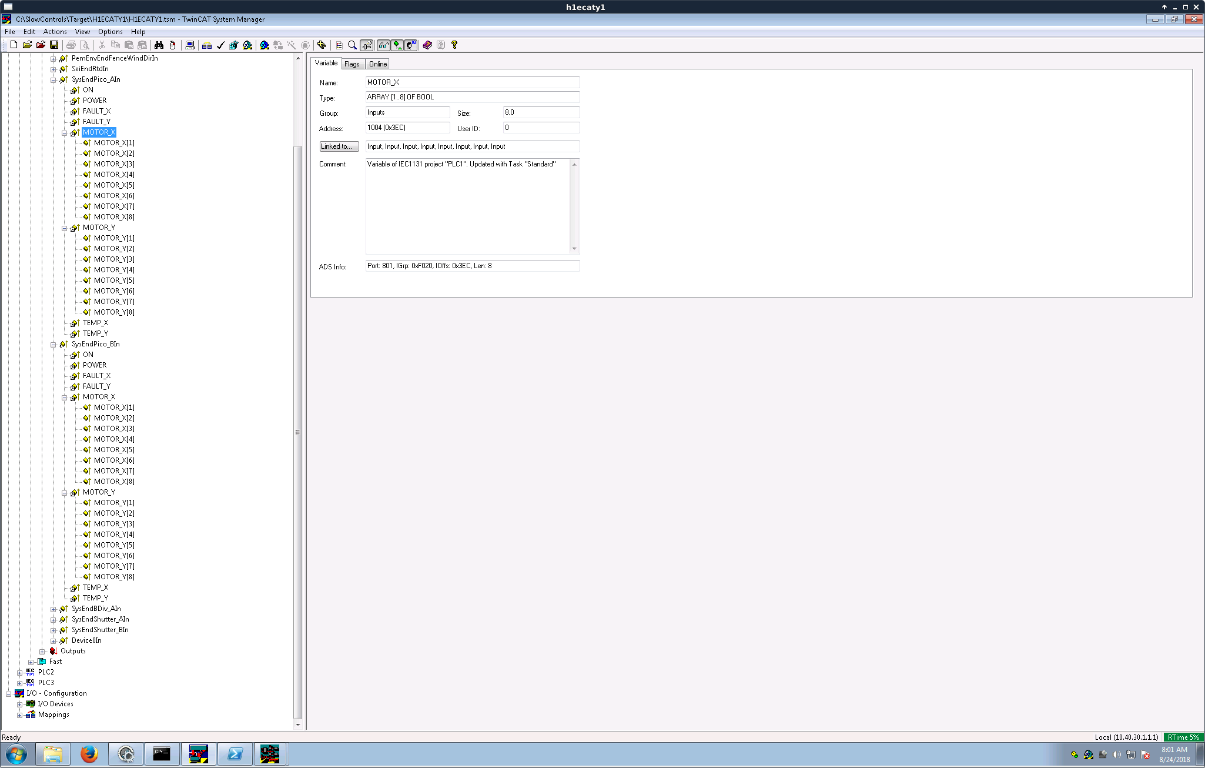The height and width of the screenshot is (768, 1205).
Task: Click the Cut scissors toolbar icon
Action: coord(102,45)
